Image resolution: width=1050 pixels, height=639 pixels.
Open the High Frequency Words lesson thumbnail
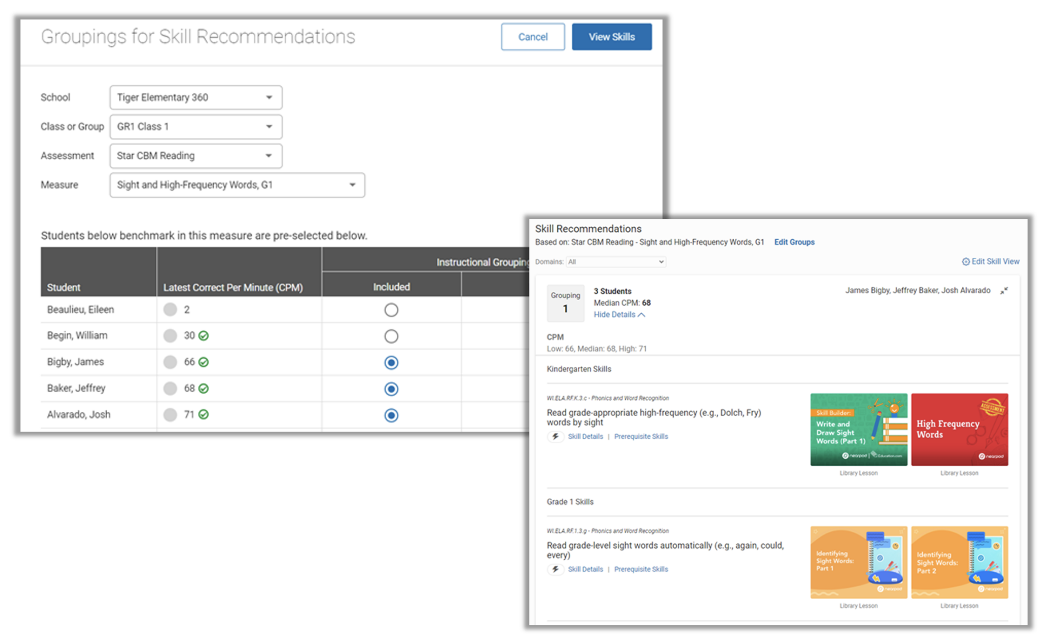[x=959, y=429]
